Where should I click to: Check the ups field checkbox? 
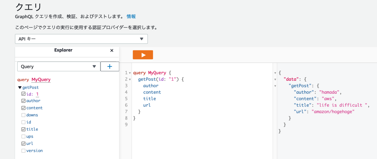(x=24, y=136)
